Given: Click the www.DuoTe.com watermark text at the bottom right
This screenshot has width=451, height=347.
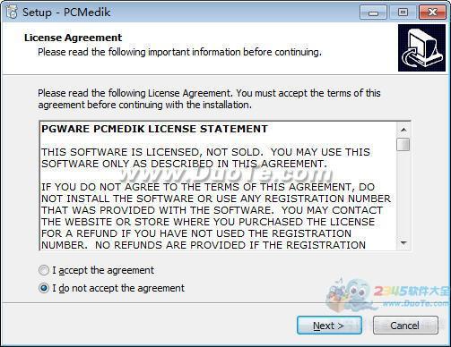Looking at the screenshot, I should tap(416, 303).
